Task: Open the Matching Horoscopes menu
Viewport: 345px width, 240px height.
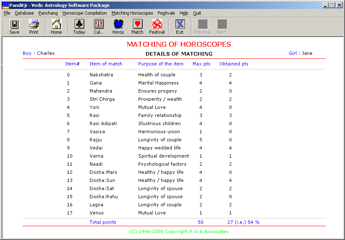Action: click(x=132, y=13)
